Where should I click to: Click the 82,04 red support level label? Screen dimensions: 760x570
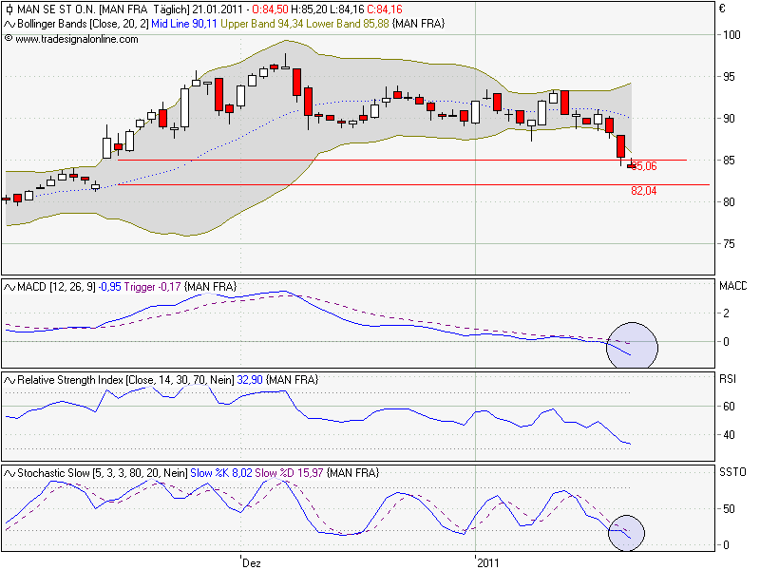pyautogui.click(x=644, y=191)
